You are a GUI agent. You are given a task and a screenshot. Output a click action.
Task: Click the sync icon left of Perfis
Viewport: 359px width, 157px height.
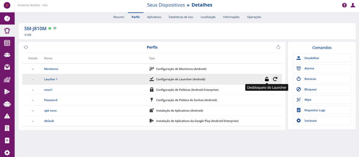[26, 47]
